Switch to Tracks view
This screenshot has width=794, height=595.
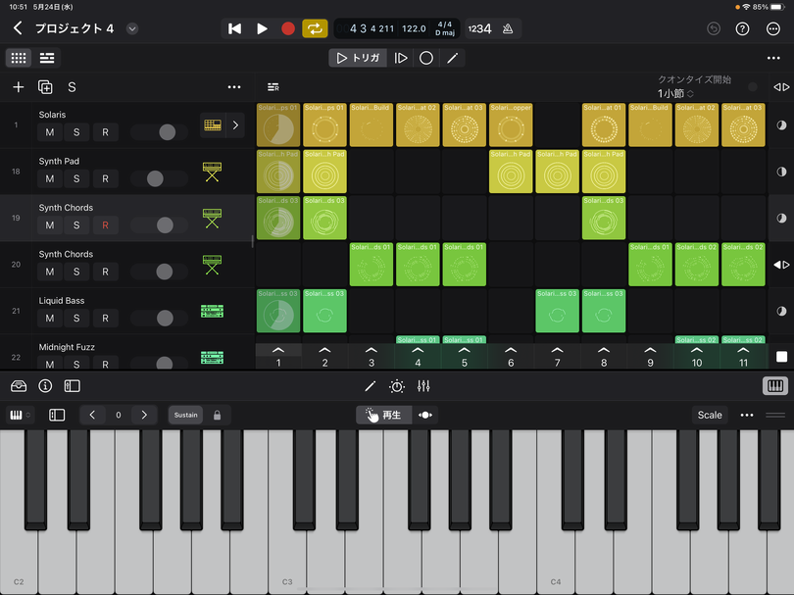coord(47,58)
